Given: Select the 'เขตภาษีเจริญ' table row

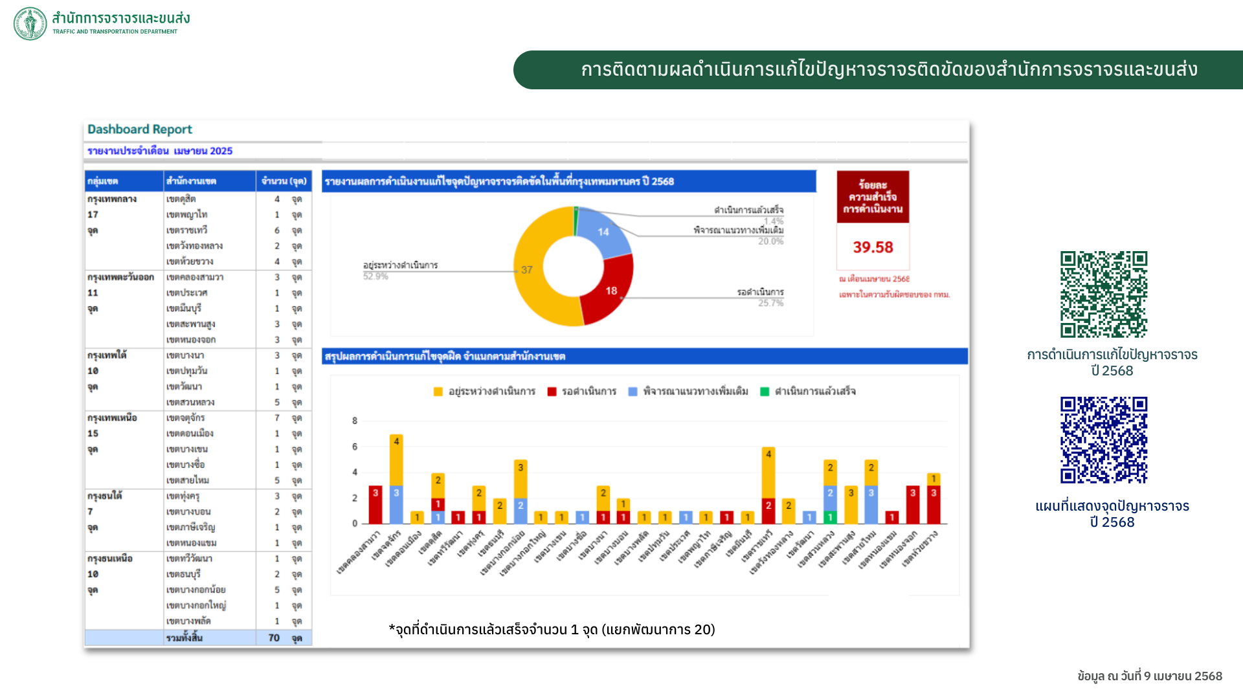Looking at the screenshot, I should pos(238,527).
